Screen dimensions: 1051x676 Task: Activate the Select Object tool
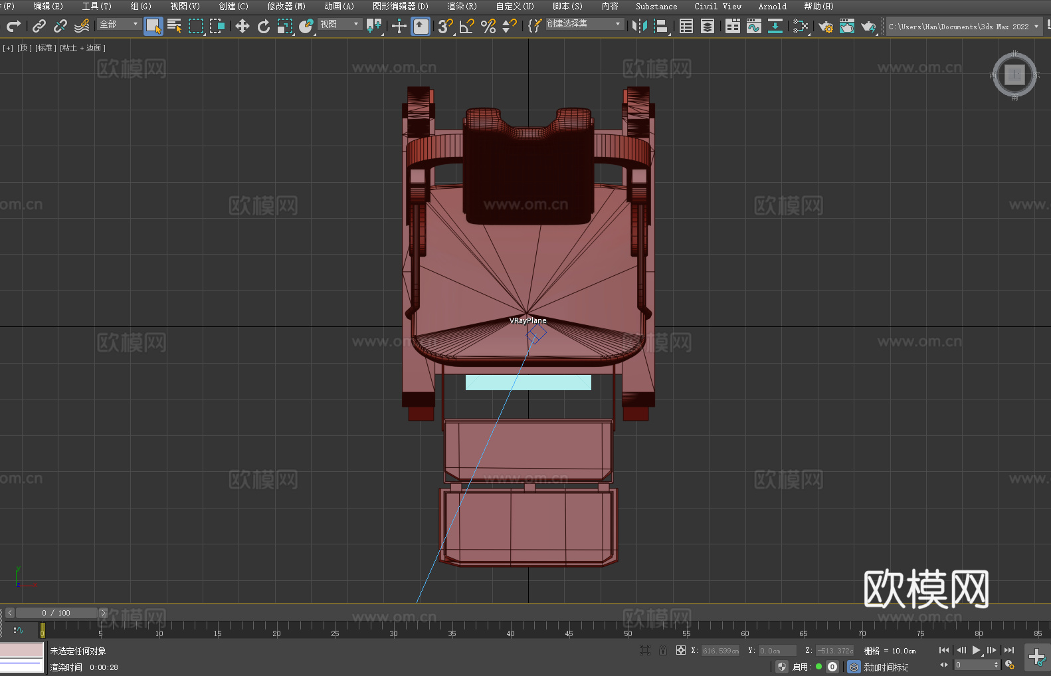(153, 26)
